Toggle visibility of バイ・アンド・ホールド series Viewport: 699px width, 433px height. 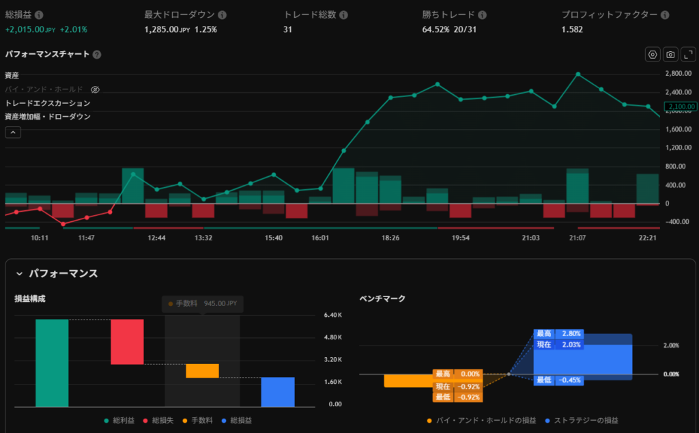click(x=96, y=89)
